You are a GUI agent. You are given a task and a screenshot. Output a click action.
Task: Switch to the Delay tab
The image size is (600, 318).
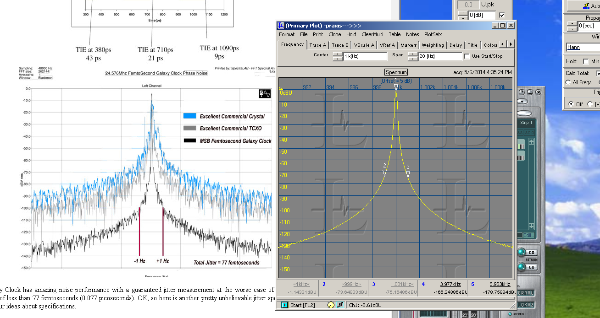pyautogui.click(x=456, y=45)
